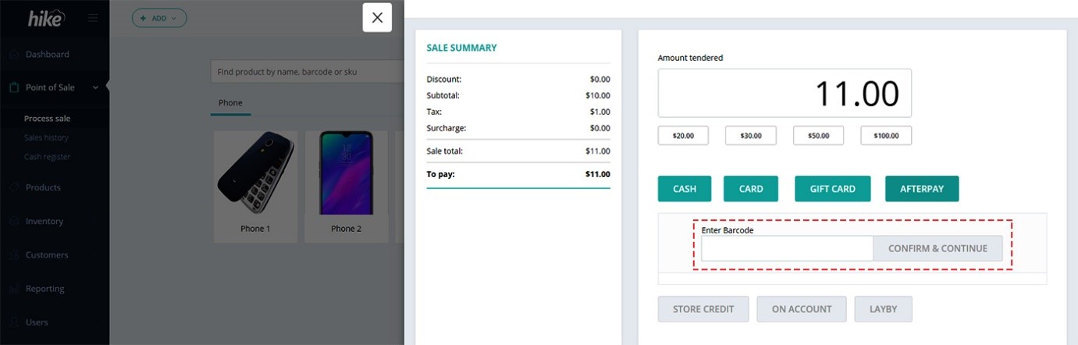Click the hamburger menu icon
Viewport: 1078px width, 345px height.
click(93, 18)
